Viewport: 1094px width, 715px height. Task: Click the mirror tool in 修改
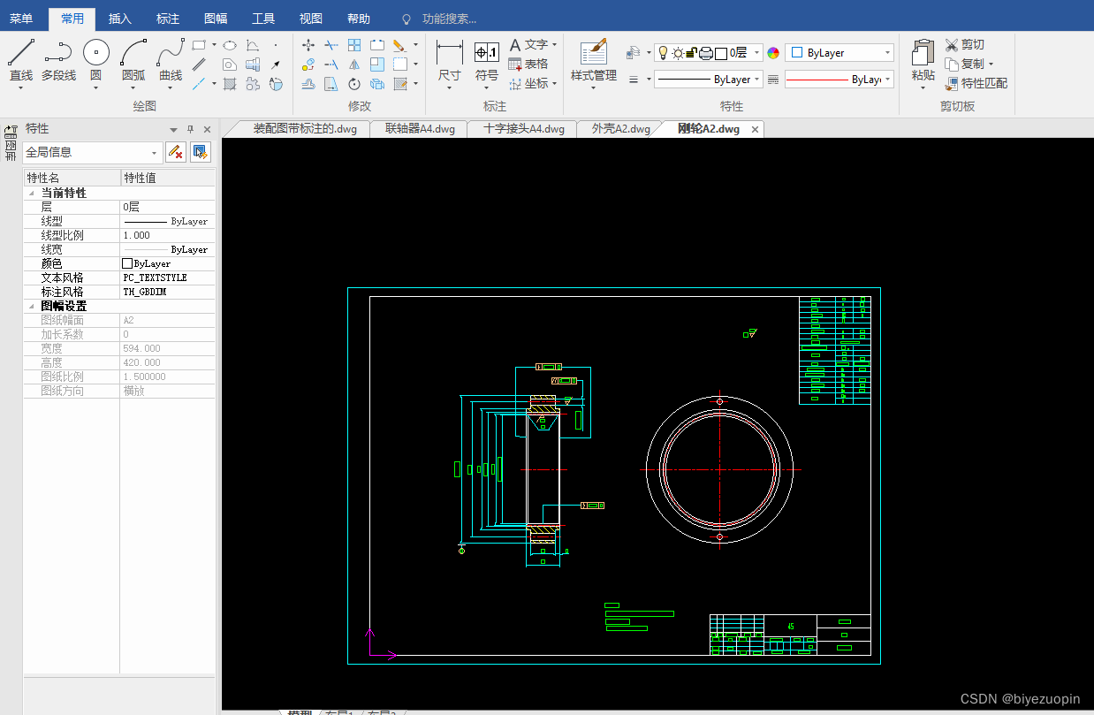point(354,65)
